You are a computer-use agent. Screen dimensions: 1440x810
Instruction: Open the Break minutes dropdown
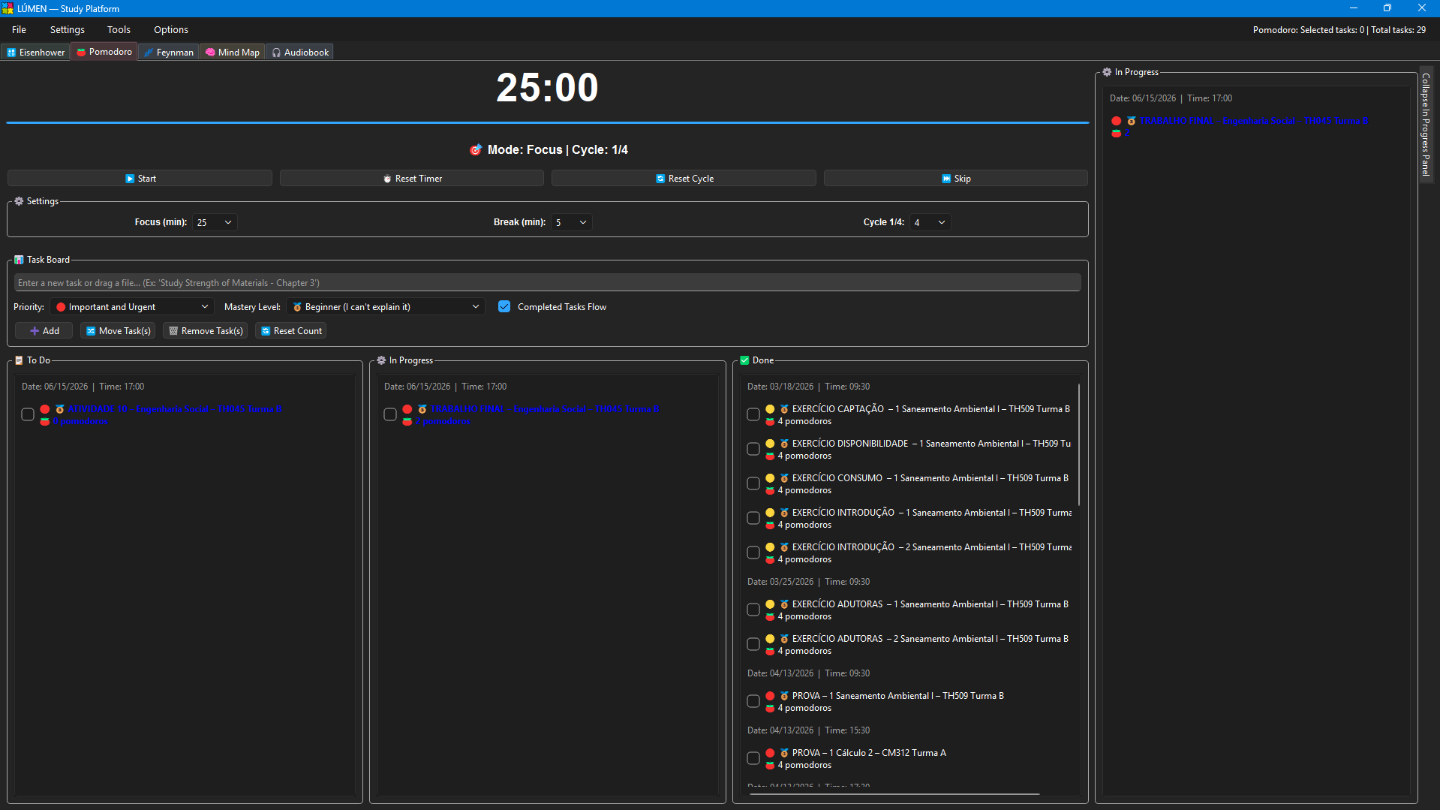[571, 222]
